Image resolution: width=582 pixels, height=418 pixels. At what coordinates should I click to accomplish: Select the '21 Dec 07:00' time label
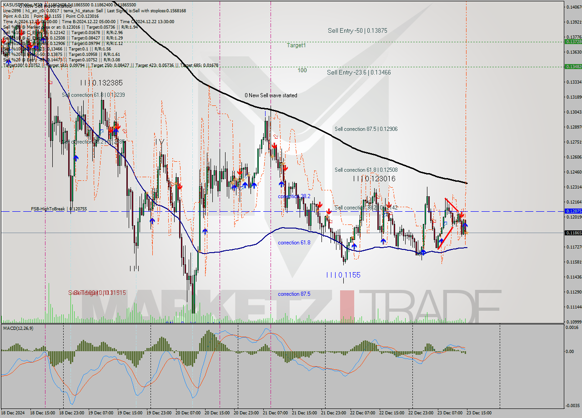point(276,413)
